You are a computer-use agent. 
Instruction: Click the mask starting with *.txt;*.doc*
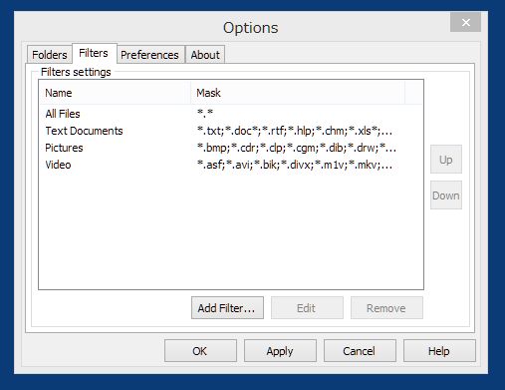(295, 131)
